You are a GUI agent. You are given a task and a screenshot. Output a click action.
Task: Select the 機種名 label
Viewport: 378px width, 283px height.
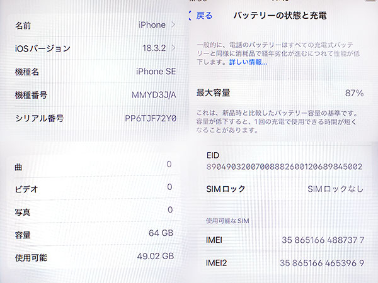[x=26, y=72]
